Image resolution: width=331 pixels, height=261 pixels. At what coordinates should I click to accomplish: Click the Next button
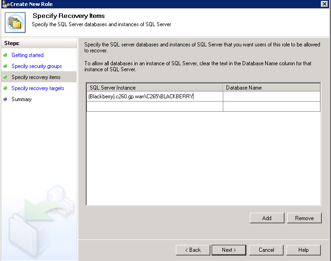229,250
